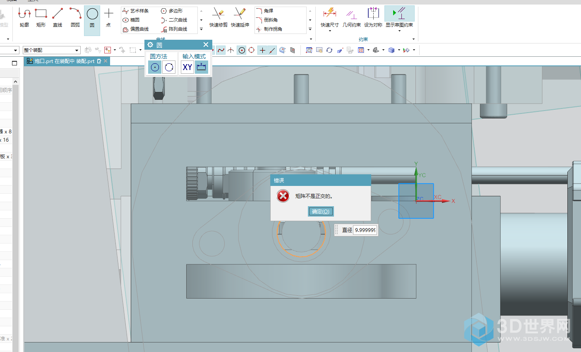Image resolution: width=581 pixels, height=352 pixels.
Task: Toggle 显示草图约束 display sketch constraints
Action: [x=399, y=17]
